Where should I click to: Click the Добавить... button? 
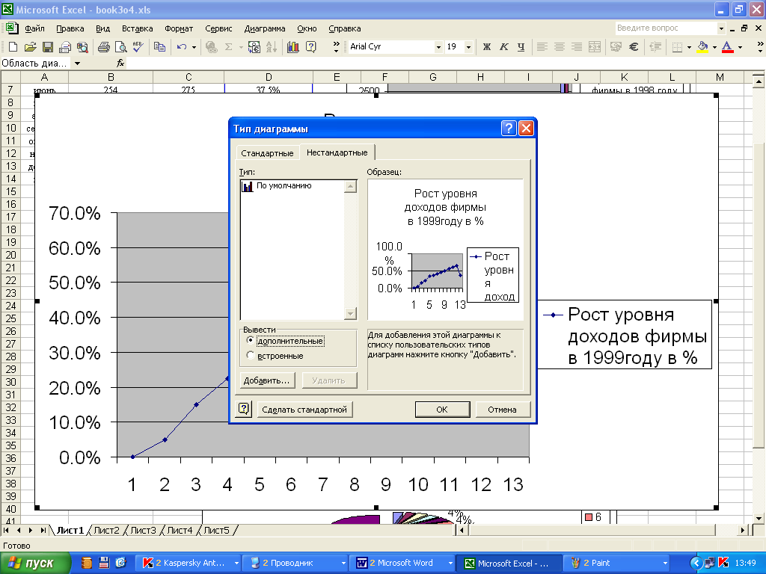pyautogui.click(x=267, y=380)
